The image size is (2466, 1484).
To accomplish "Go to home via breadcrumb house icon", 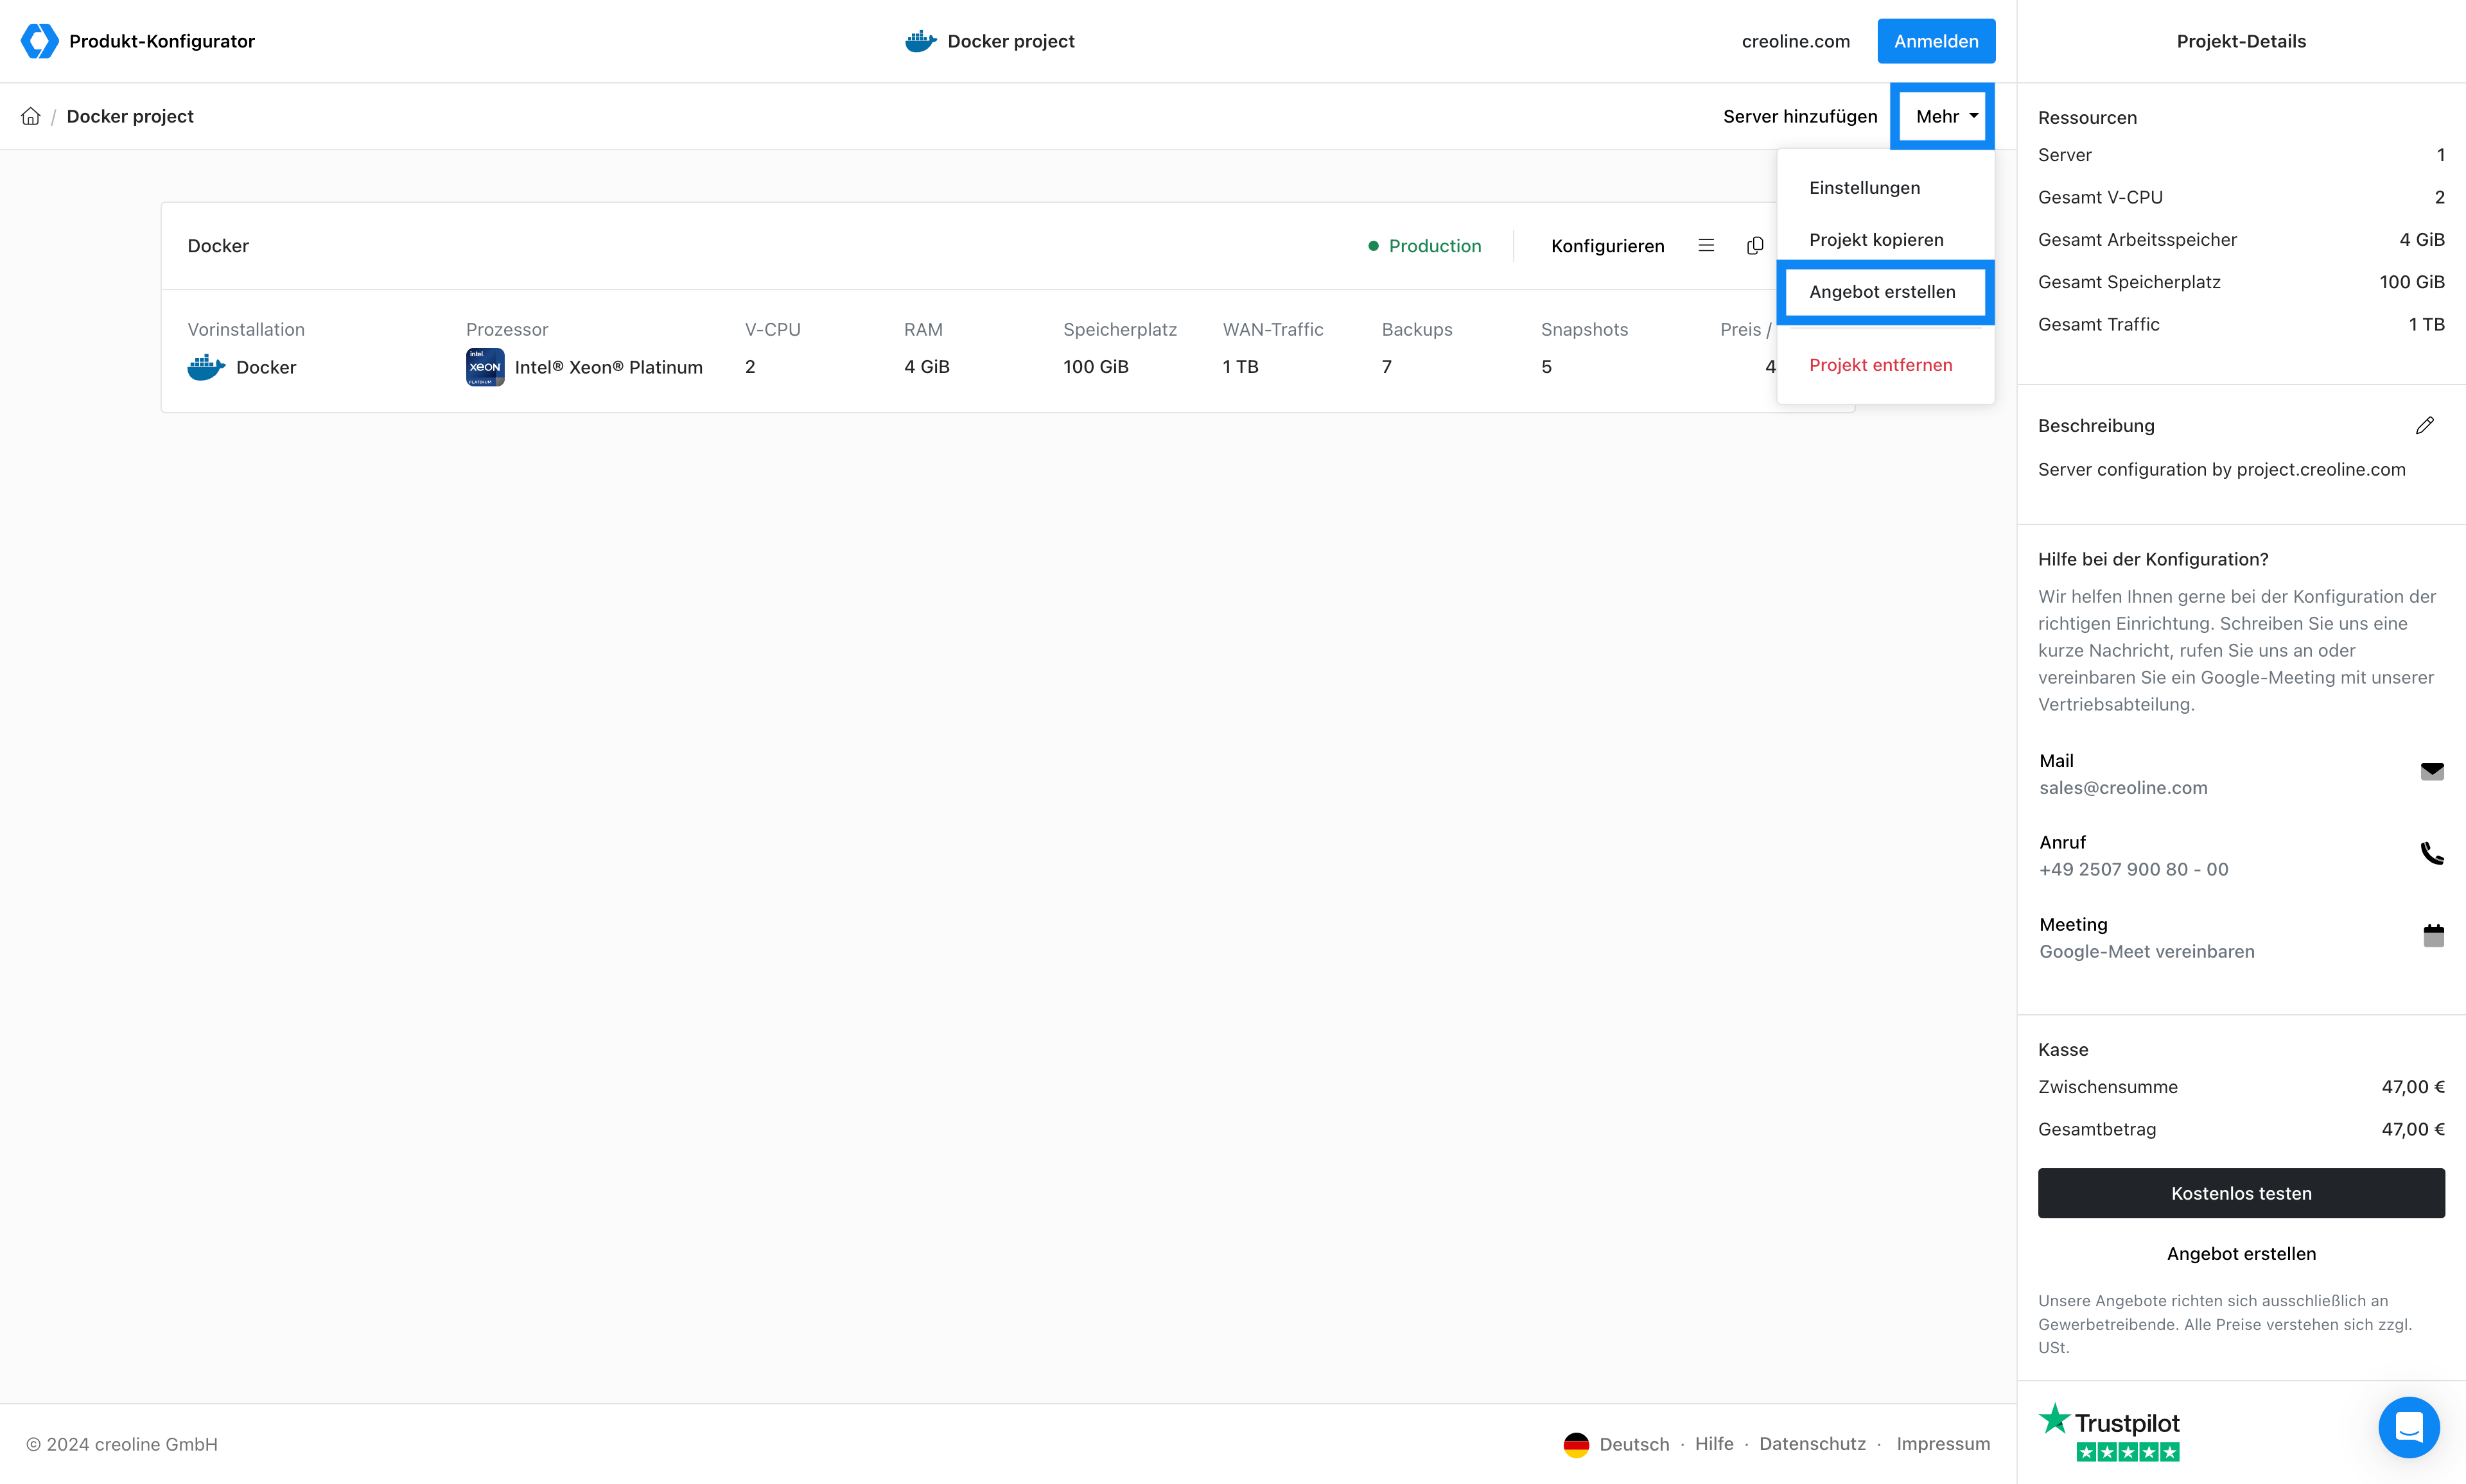I will (31, 116).
